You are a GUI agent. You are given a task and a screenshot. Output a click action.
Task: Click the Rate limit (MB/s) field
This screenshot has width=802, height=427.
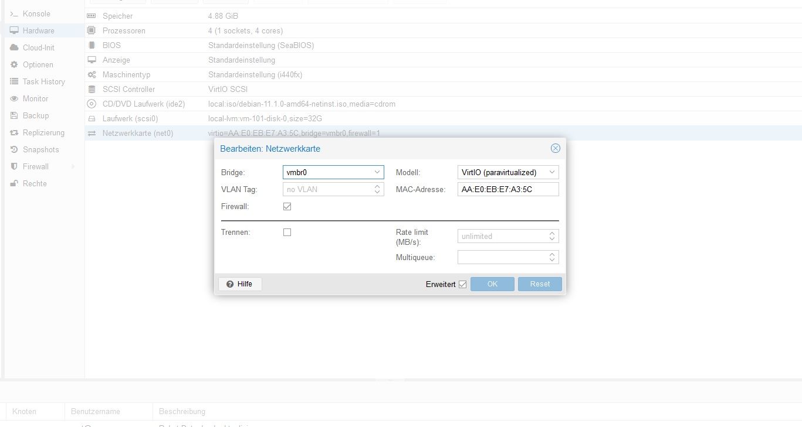point(508,236)
